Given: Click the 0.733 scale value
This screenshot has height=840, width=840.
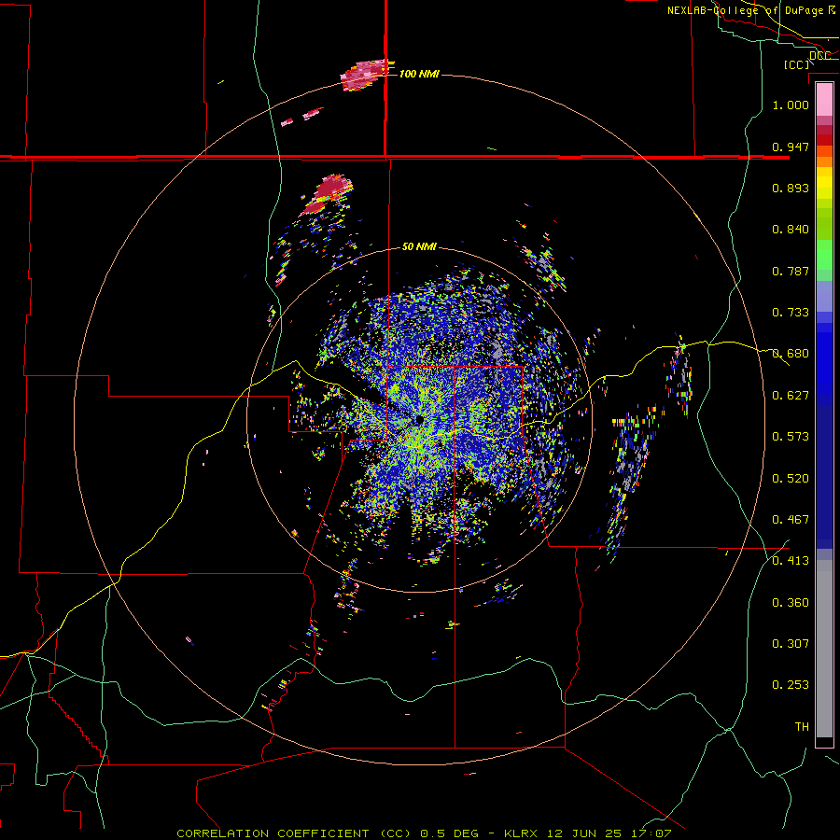Looking at the screenshot, I should (791, 313).
